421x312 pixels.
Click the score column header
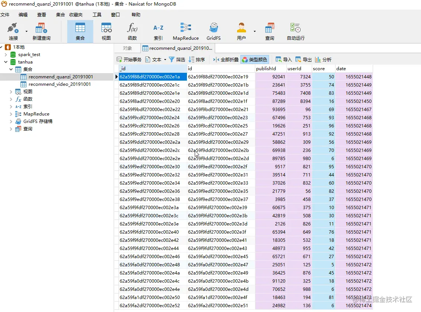tap(323, 69)
